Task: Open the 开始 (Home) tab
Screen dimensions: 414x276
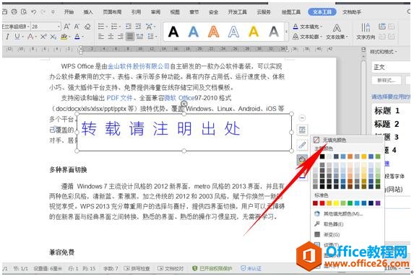Action: (x=69, y=12)
